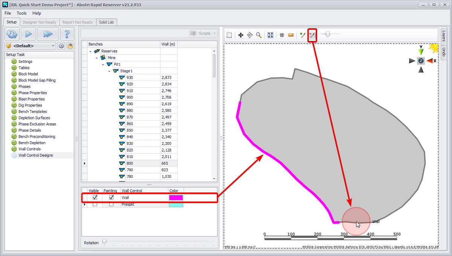This screenshot has height=256, width=452.
Task: Select the 3D rotate view tool
Action: click(250, 35)
